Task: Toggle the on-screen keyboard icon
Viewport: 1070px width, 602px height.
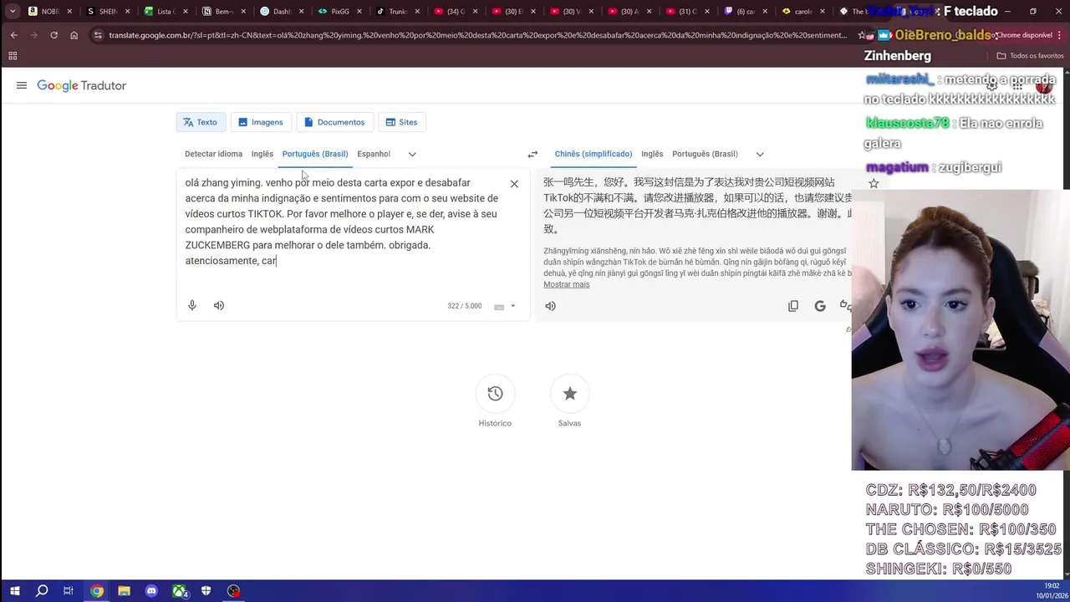Action: coord(499,306)
